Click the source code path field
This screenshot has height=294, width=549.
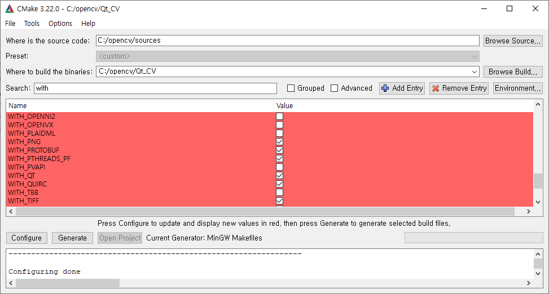click(x=287, y=41)
